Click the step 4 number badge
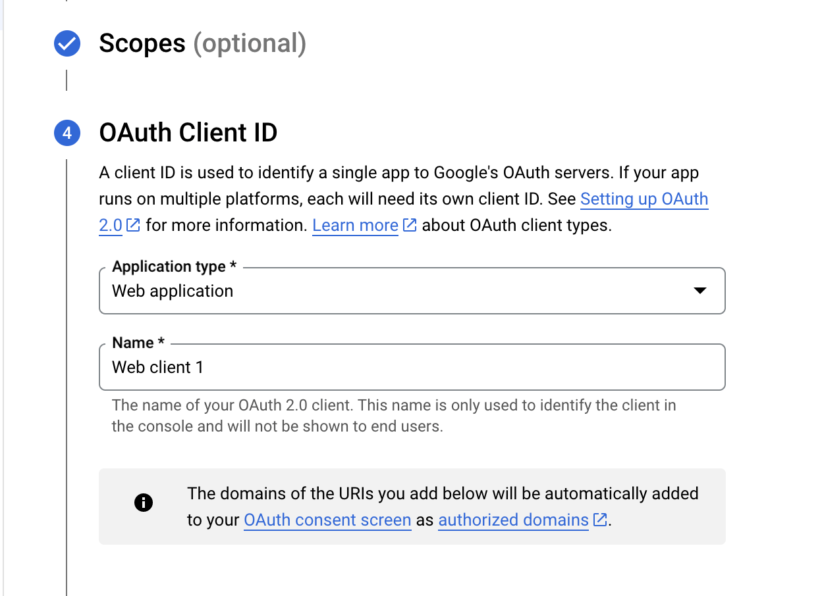Viewport: 822px width, 596px height. tap(67, 134)
